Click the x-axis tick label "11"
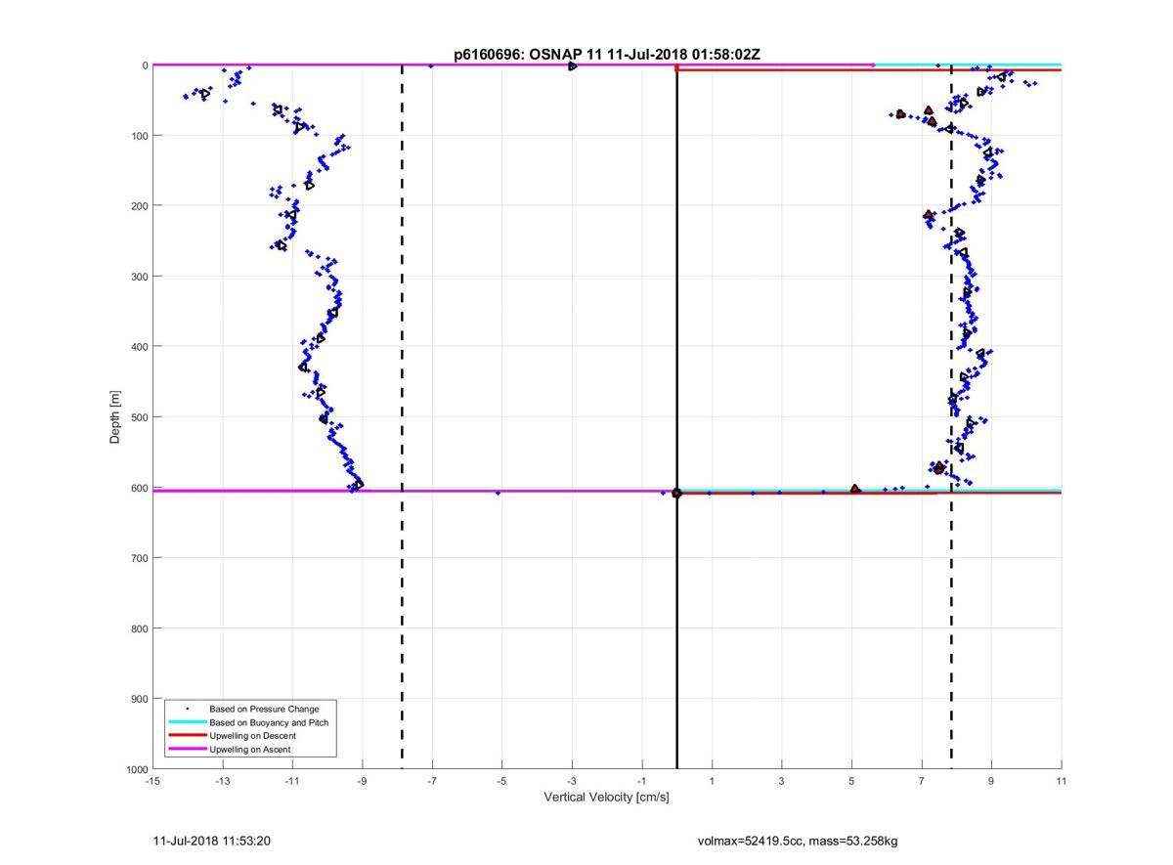The width and height of the screenshot is (1173, 865). click(x=1062, y=781)
